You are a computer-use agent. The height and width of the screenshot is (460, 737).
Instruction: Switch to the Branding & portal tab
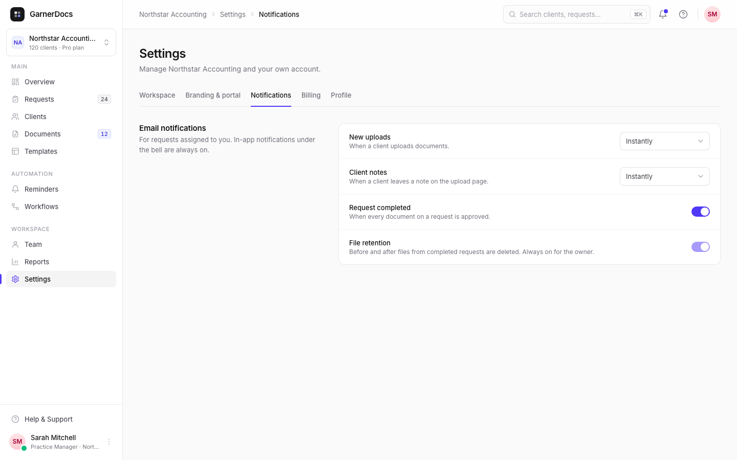click(x=213, y=95)
